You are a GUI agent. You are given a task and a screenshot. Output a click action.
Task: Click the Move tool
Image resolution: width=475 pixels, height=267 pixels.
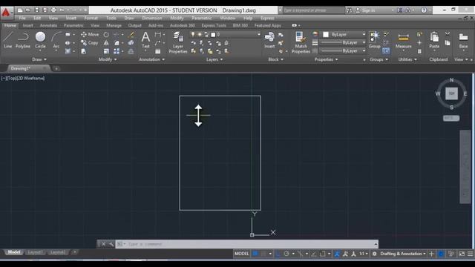[90, 35]
